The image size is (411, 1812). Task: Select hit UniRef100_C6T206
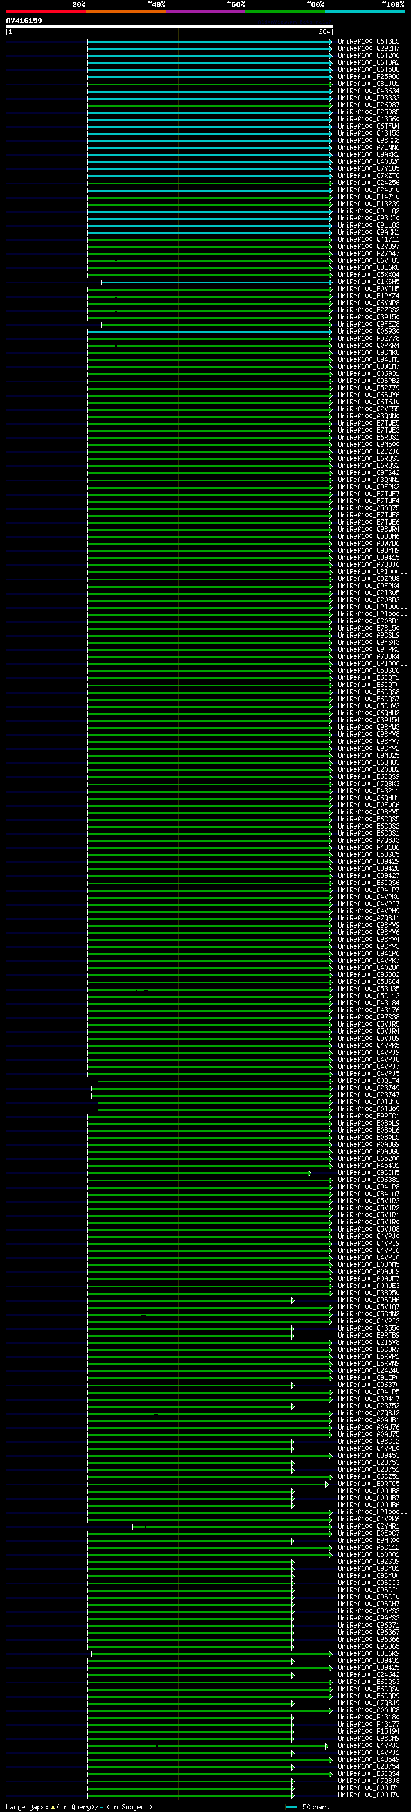tap(369, 55)
